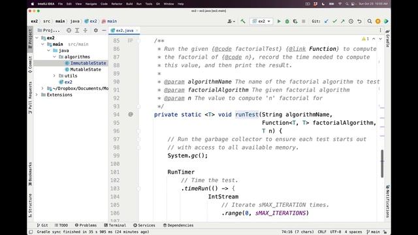Start debugging with the green bug icon
Screen dimensions: 418x235
pyautogui.click(x=287, y=21)
